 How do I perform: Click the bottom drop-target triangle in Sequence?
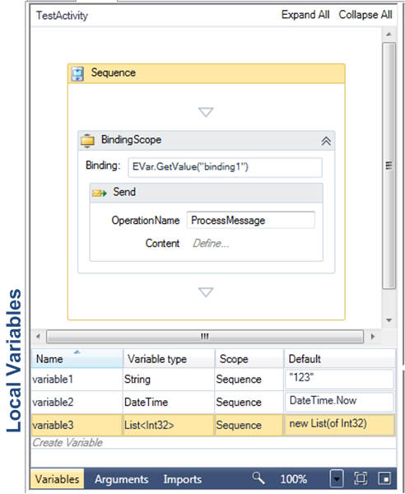[x=206, y=292]
